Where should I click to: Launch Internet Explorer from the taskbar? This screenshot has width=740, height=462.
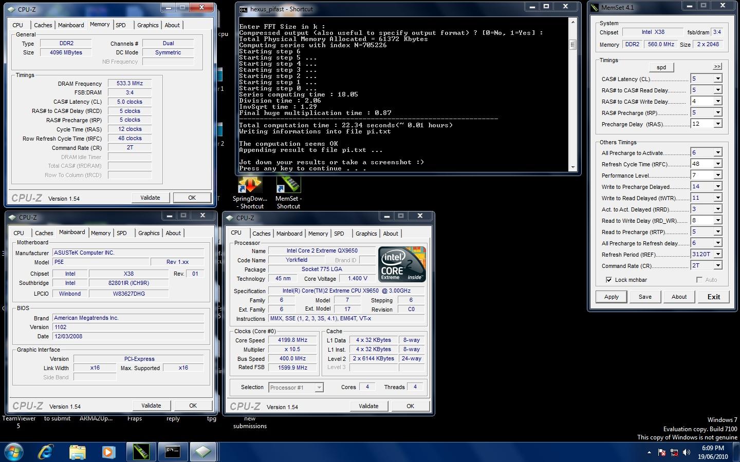click(46, 452)
